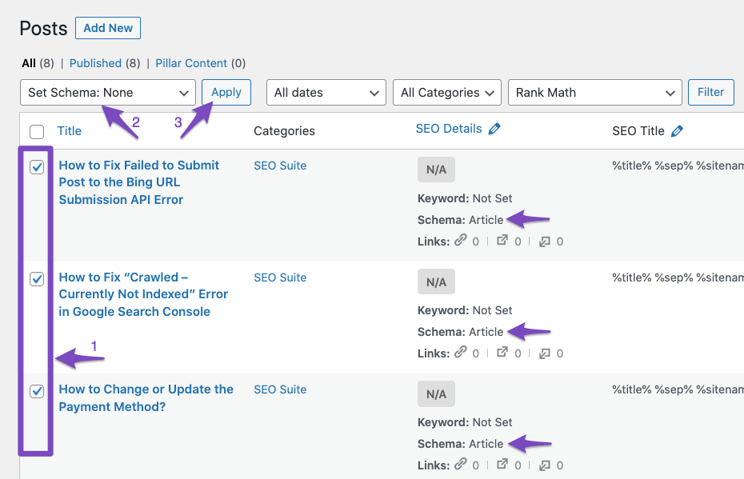The image size is (744, 479).
Task: Toggle the select-all checkbox in table header
Action: pyautogui.click(x=37, y=131)
